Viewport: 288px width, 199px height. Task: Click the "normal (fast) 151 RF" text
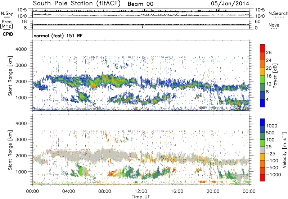tap(58, 36)
